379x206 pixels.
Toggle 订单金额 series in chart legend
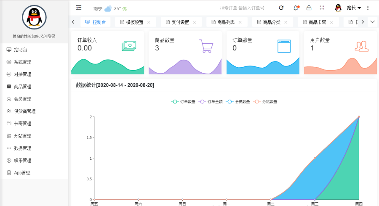[x=211, y=102]
